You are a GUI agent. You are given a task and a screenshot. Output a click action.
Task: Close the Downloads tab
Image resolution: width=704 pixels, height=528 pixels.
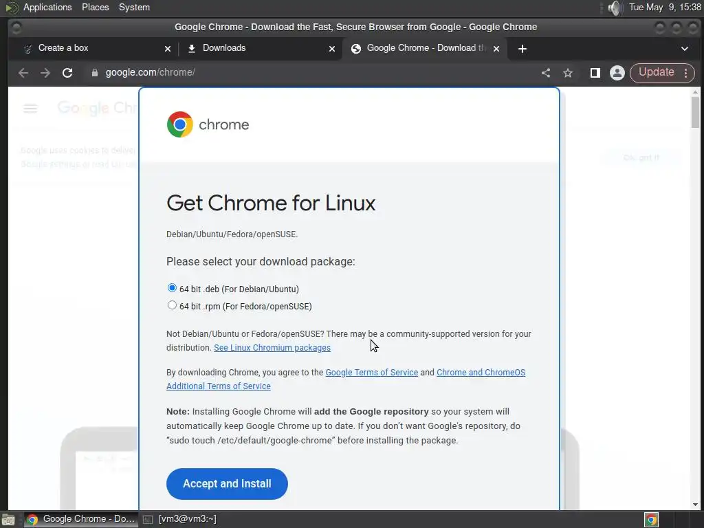click(332, 49)
